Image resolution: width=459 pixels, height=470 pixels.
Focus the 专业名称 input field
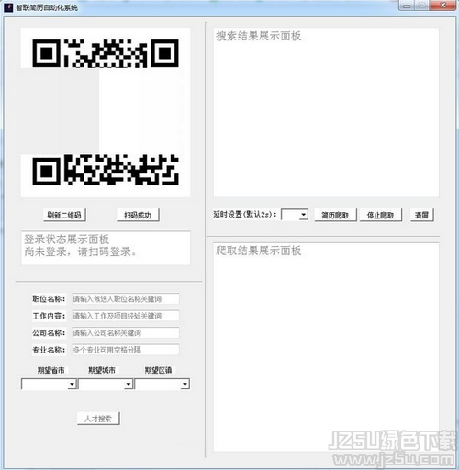126,350
